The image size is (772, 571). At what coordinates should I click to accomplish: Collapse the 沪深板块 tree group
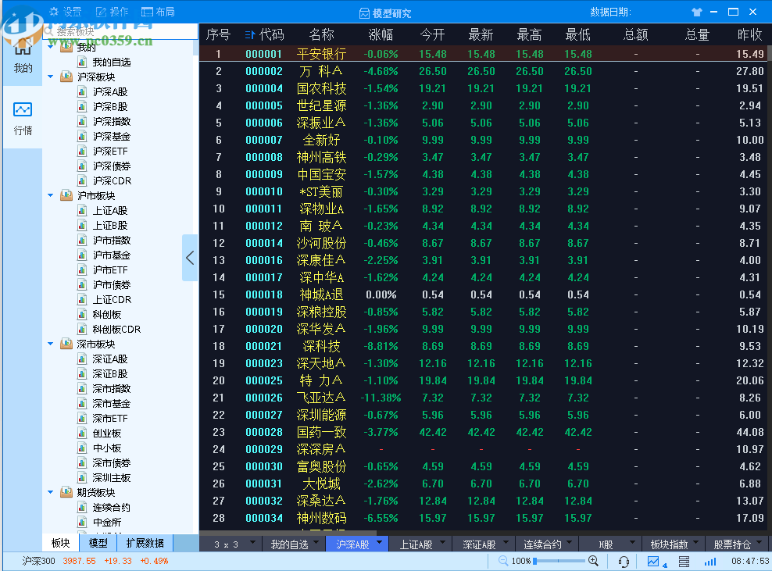click(50, 76)
